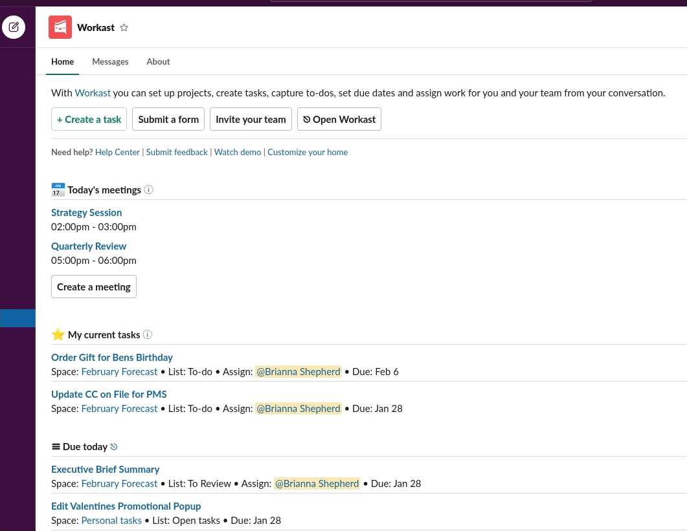The height and width of the screenshot is (531, 687).
Task: Click February Forecast space under Order Gift task
Action: [119, 372]
